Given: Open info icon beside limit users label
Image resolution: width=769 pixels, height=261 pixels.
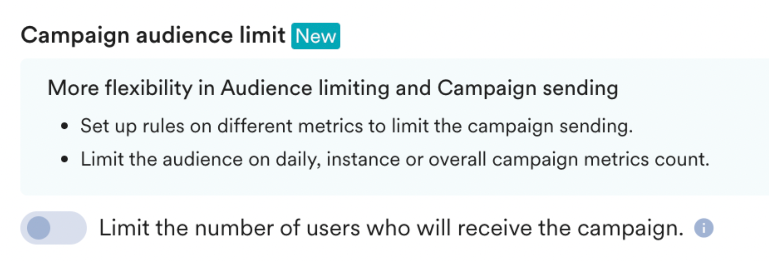Looking at the screenshot, I should [x=704, y=228].
